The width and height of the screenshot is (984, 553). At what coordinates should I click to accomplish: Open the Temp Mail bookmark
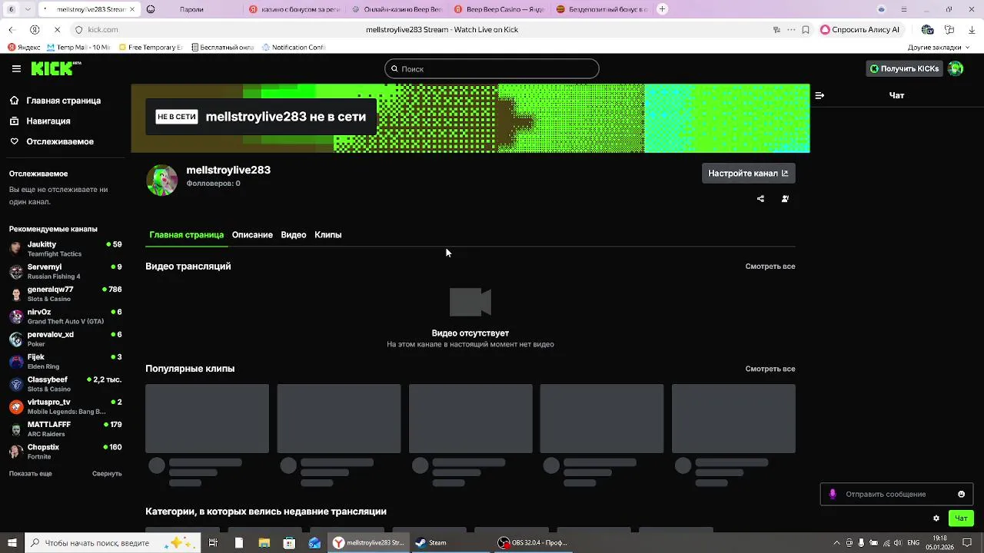(78, 48)
